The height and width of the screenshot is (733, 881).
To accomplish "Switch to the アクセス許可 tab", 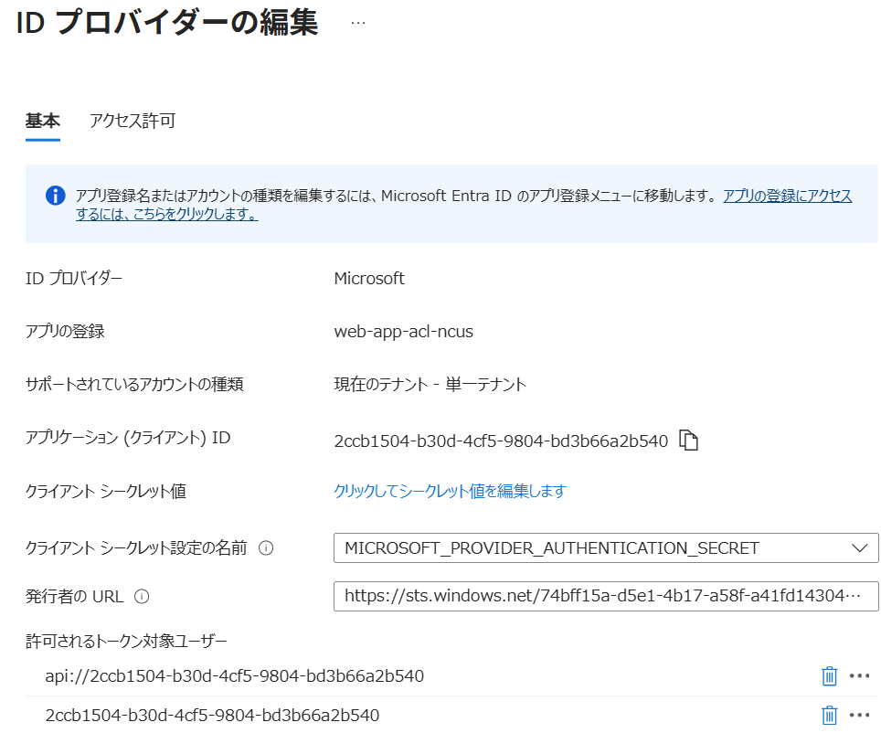I will [x=133, y=121].
